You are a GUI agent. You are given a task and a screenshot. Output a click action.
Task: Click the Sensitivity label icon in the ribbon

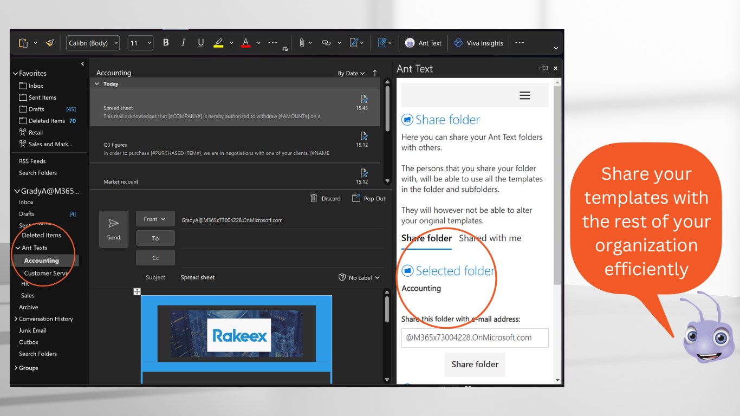[382, 43]
